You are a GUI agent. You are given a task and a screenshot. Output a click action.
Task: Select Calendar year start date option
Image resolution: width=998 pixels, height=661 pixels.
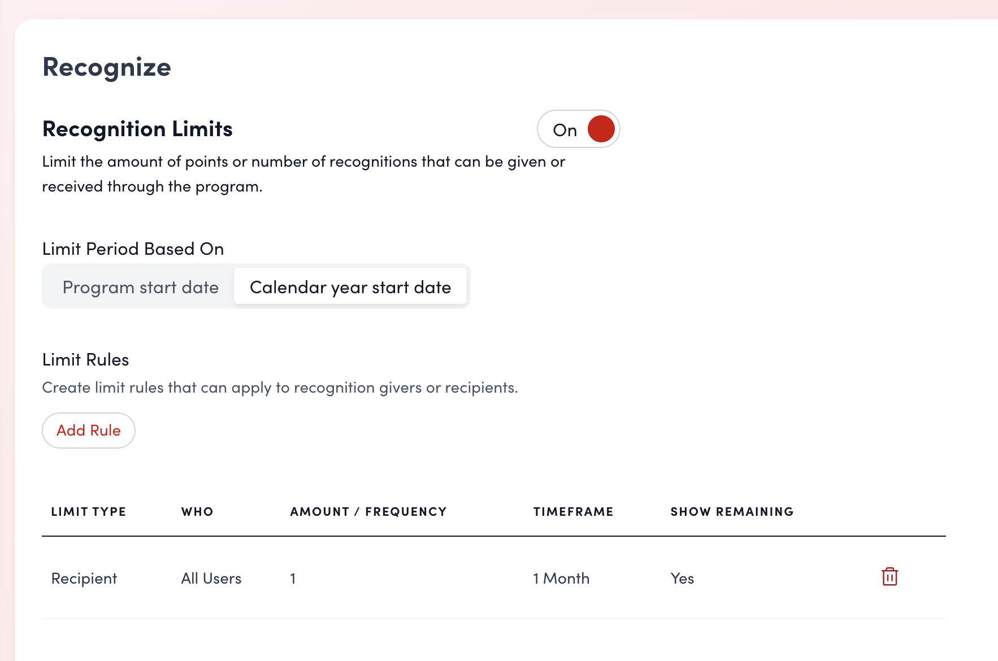(350, 287)
